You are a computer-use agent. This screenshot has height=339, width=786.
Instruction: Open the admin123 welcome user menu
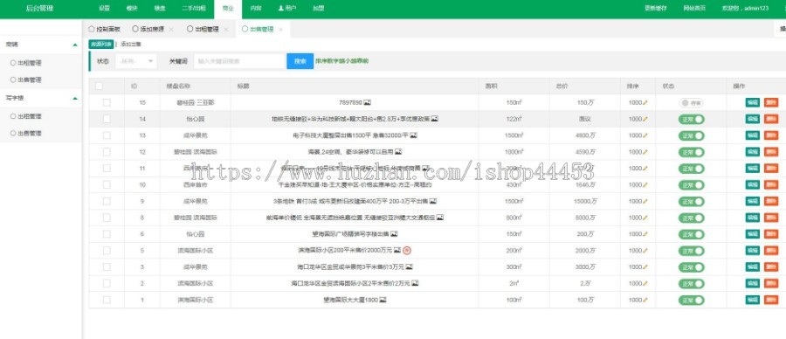click(x=745, y=9)
